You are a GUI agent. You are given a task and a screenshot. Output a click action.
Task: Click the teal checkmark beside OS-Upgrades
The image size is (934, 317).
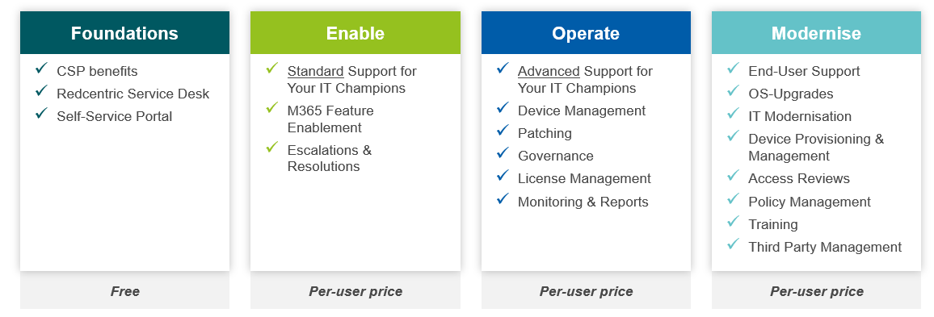pos(734,91)
